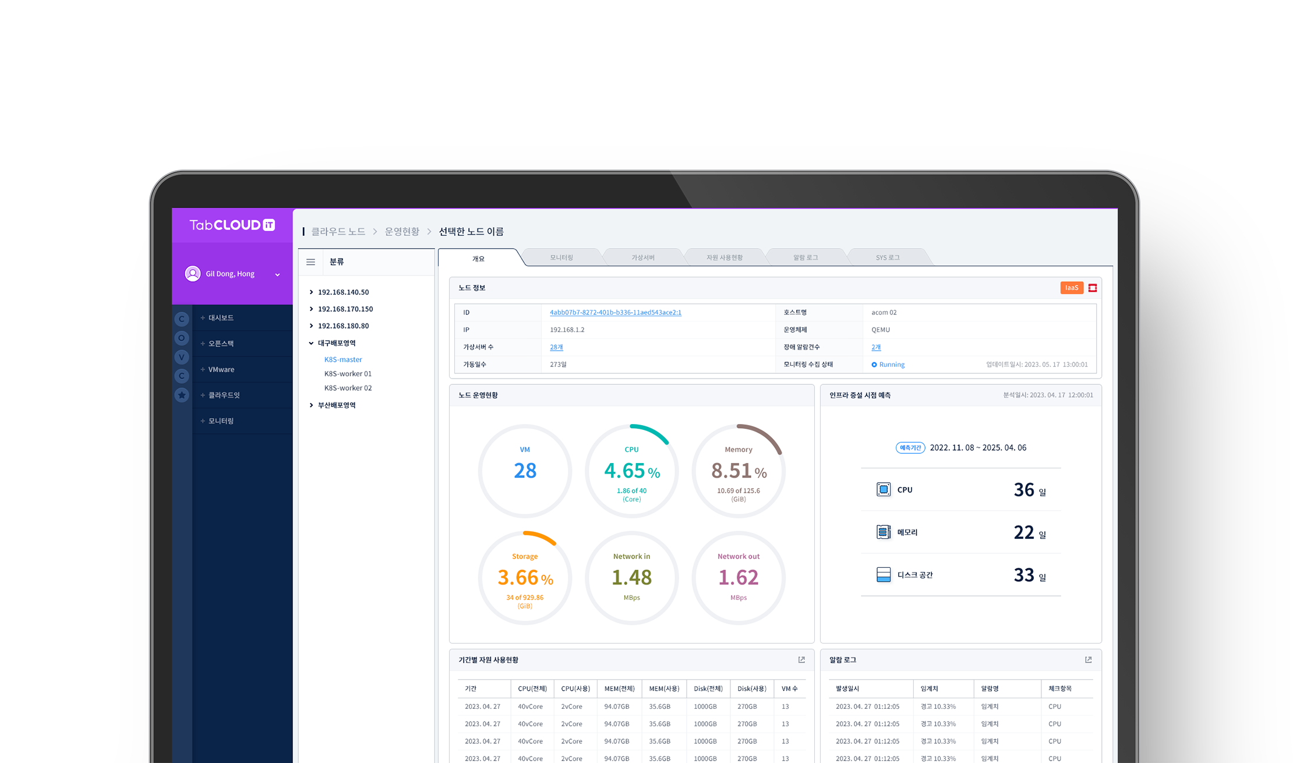Click the red OpenStack icon beside IaaS
The width and height of the screenshot is (1293, 763).
click(x=1093, y=288)
